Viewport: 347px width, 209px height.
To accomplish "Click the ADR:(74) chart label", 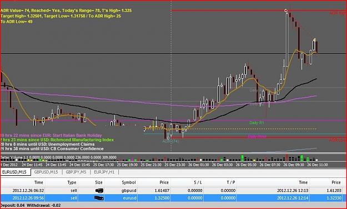I will (x=170, y=141).
